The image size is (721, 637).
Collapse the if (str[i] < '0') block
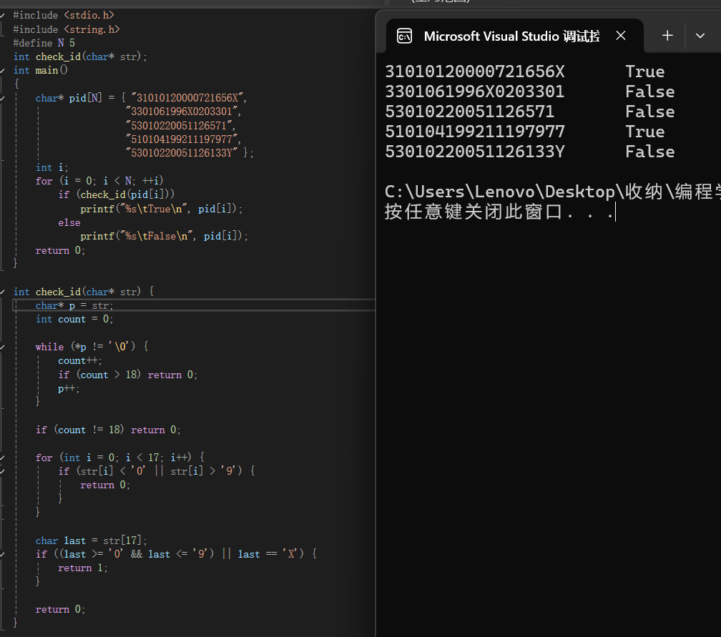point(3,471)
